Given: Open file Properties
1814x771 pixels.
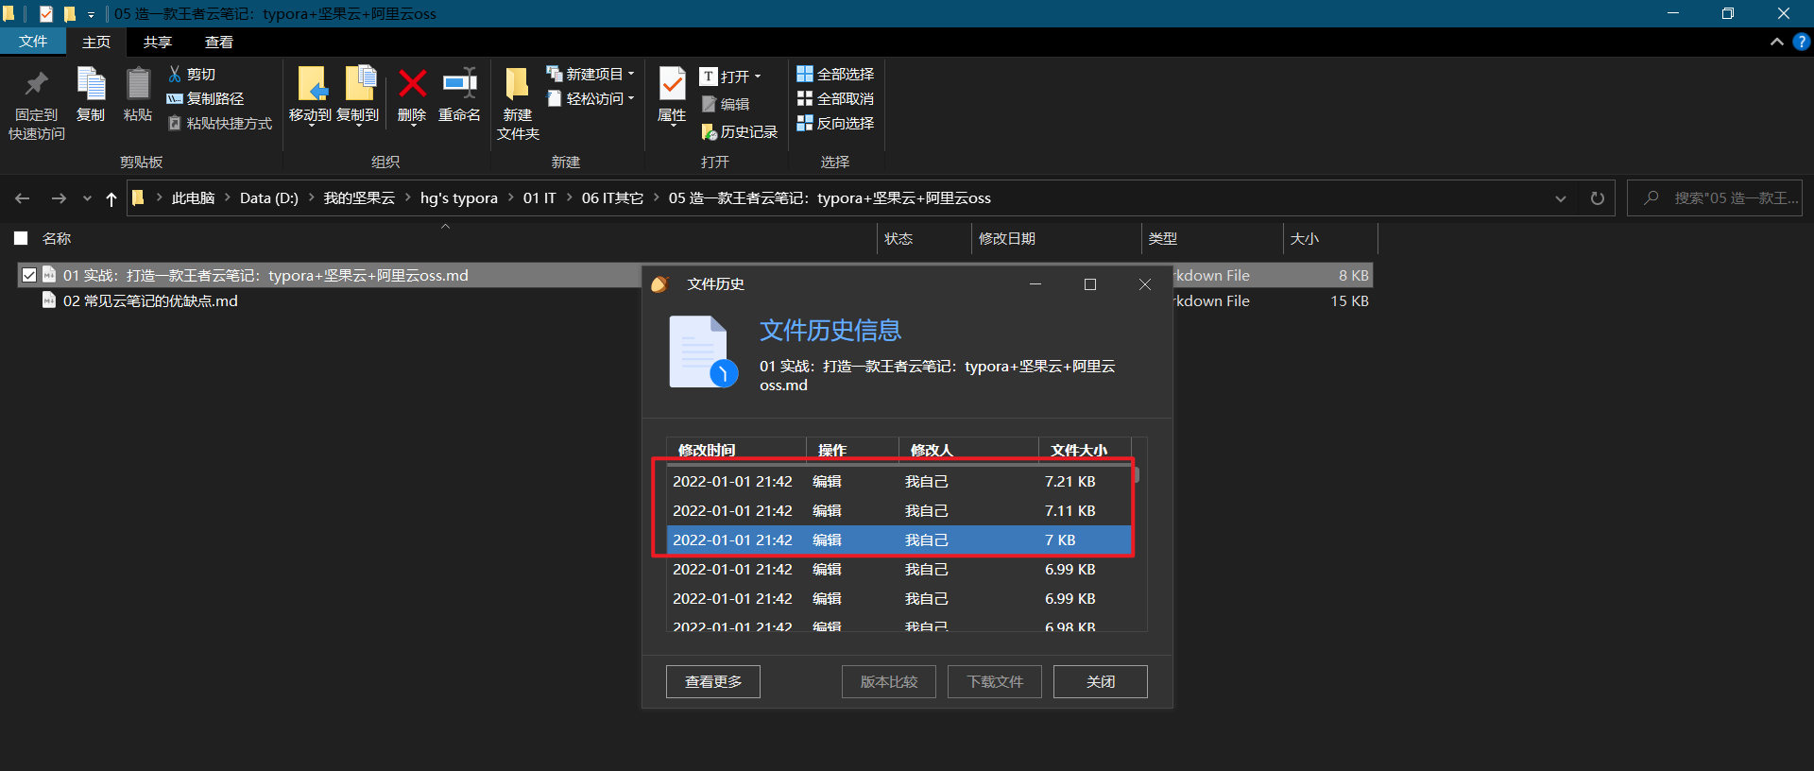Looking at the screenshot, I should pyautogui.click(x=672, y=96).
